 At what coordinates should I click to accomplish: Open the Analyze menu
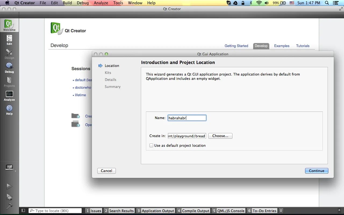101,3
